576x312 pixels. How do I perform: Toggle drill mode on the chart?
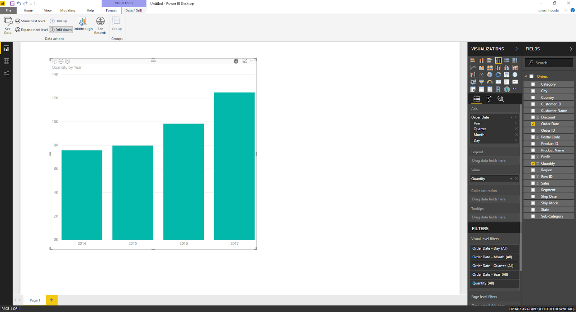[236, 61]
